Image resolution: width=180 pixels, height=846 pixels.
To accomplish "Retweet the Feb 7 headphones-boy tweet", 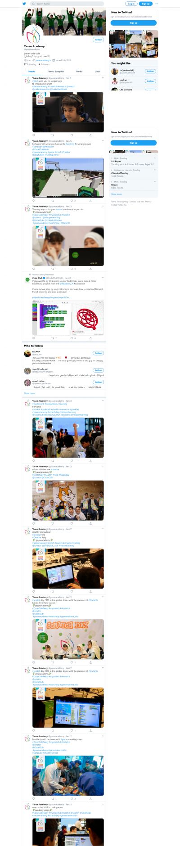I will coord(53,135).
